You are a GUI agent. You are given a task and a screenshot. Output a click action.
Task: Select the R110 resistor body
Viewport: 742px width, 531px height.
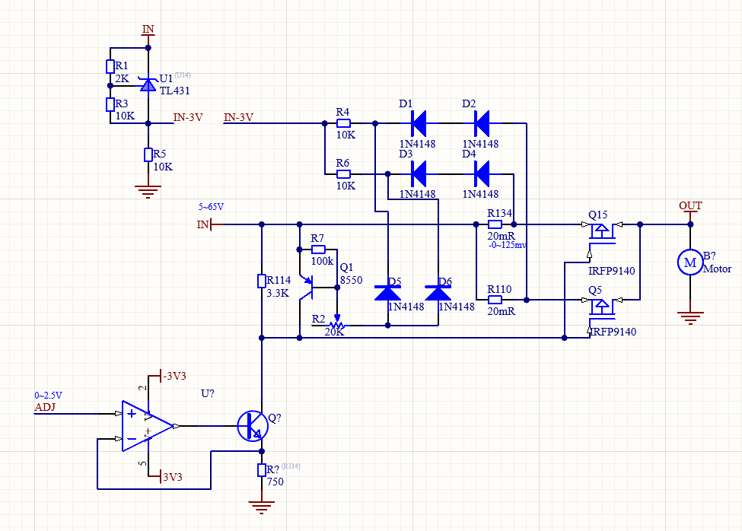[495, 300]
